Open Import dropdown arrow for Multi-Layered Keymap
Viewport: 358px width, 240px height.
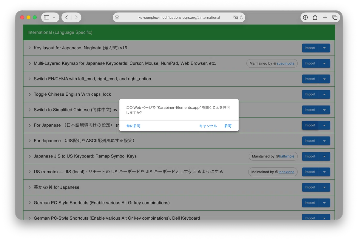tap(324, 63)
